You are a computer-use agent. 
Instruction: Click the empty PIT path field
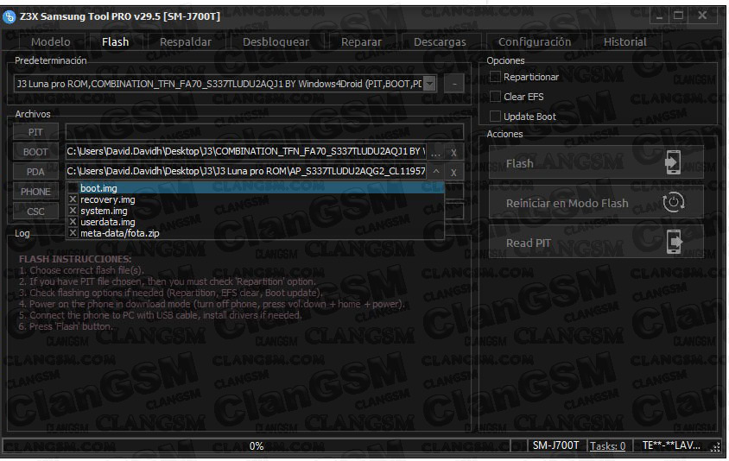coord(264,132)
